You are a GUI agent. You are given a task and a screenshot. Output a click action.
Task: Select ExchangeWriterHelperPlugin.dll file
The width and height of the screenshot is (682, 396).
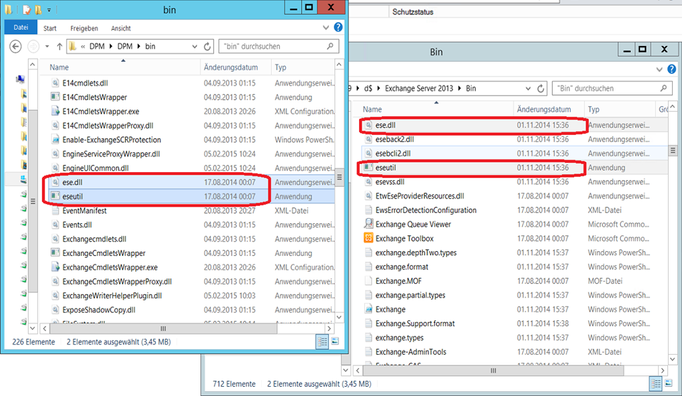coord(112,296)
